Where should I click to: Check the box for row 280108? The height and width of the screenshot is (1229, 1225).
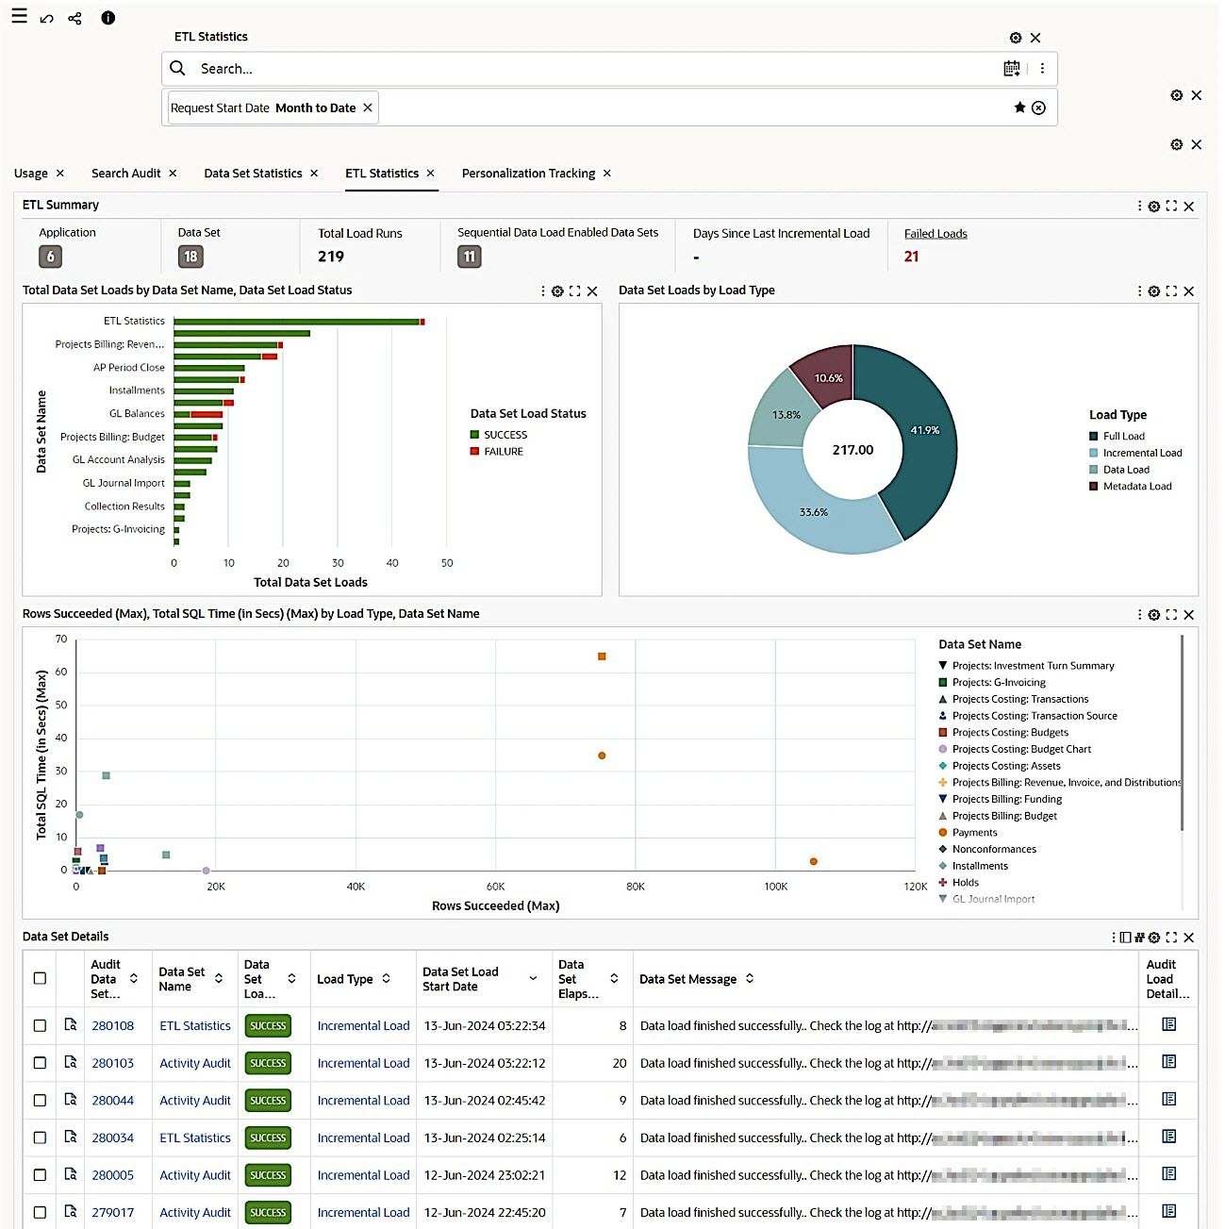40,1025
